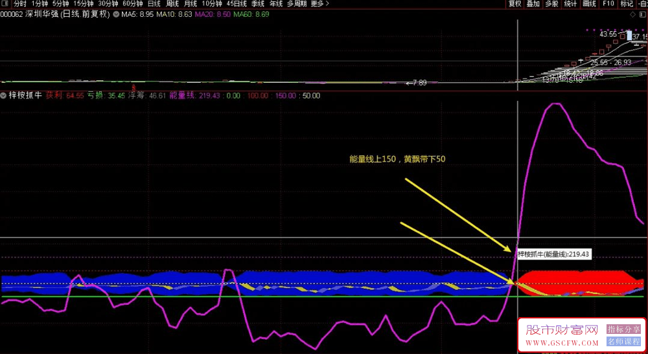This screenshot has height=354, width=648.
Task: Click MA5: 8.95 label
Action: point(137,14)
